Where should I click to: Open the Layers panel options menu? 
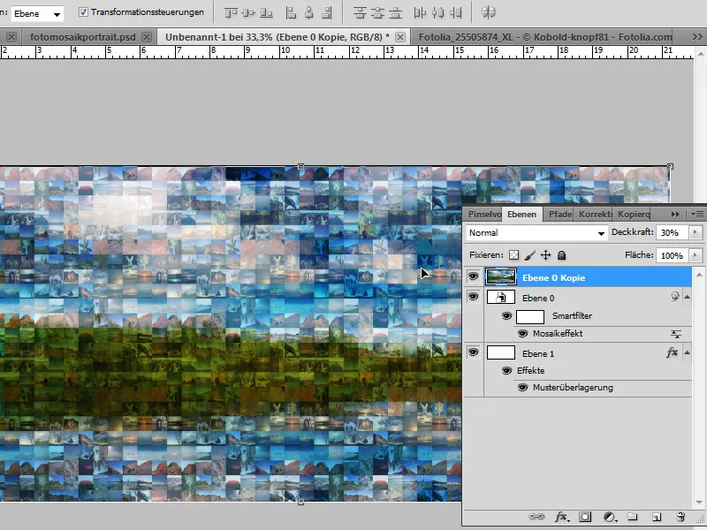point(697,215)
